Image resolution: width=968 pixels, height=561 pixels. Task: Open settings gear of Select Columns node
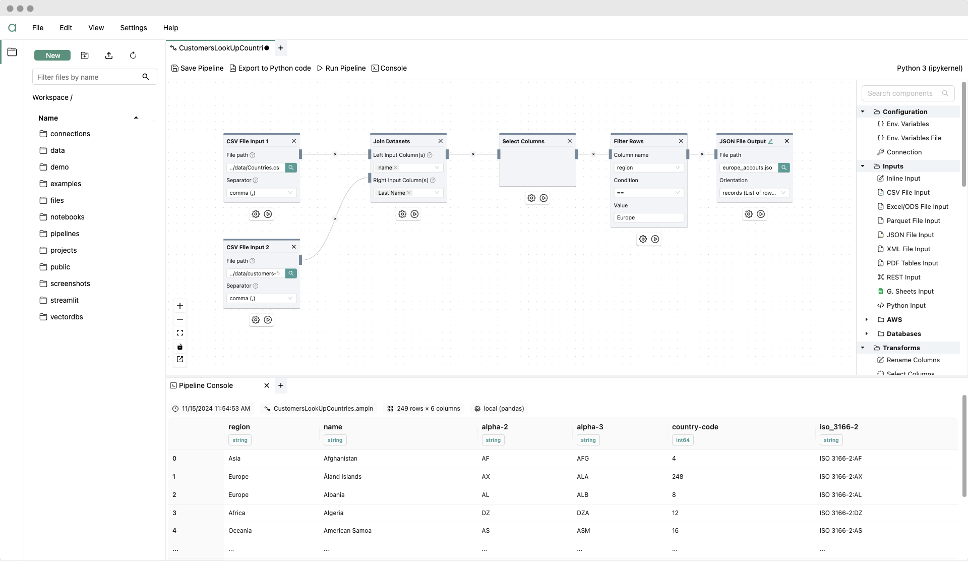531,198
